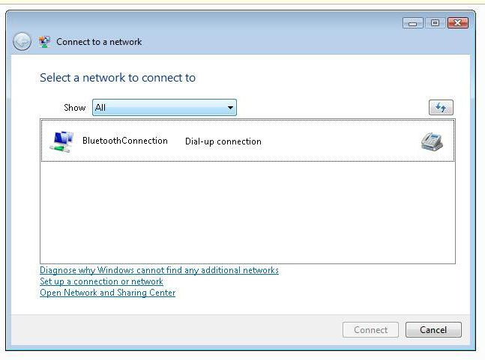485x360 pixels.
Task: Click the arrow on the Show combo box
Action: 230,108
